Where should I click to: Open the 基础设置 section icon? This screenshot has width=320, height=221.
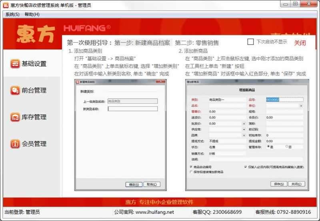pos(15,64)
